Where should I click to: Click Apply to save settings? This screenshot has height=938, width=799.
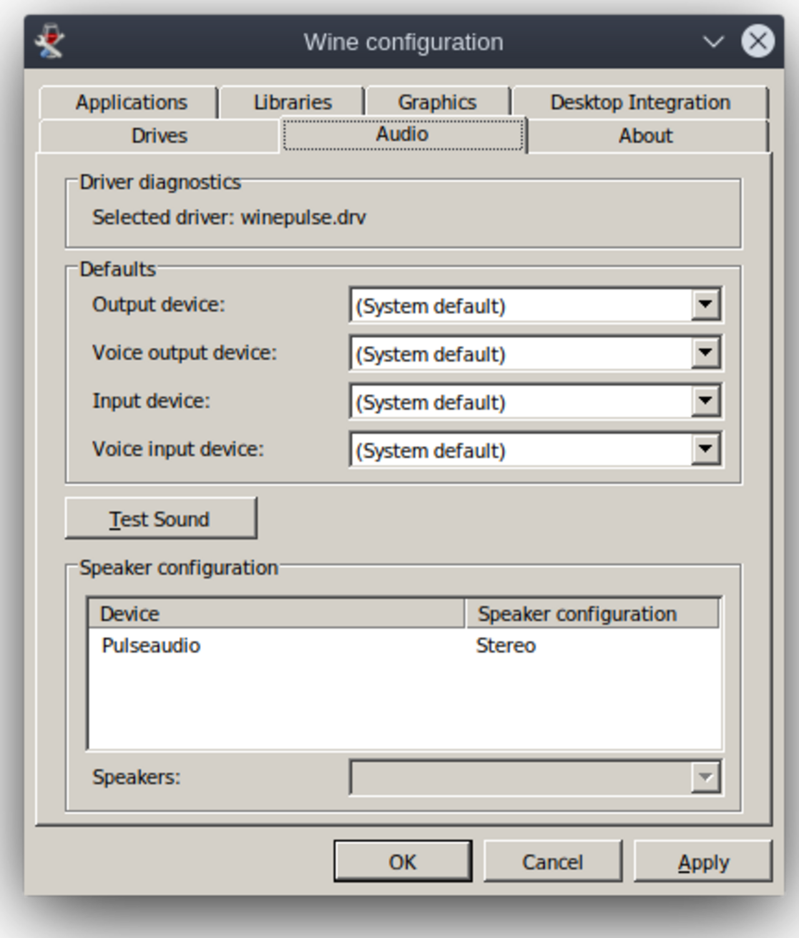click(703, 861)
